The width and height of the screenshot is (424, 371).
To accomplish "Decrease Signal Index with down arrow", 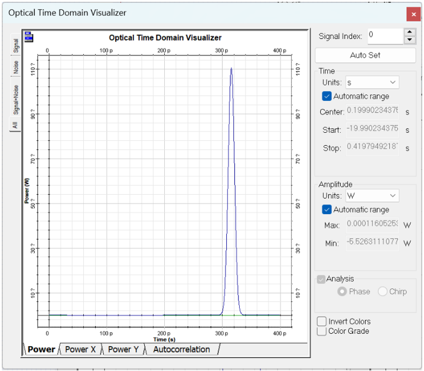I will [410, 40].
